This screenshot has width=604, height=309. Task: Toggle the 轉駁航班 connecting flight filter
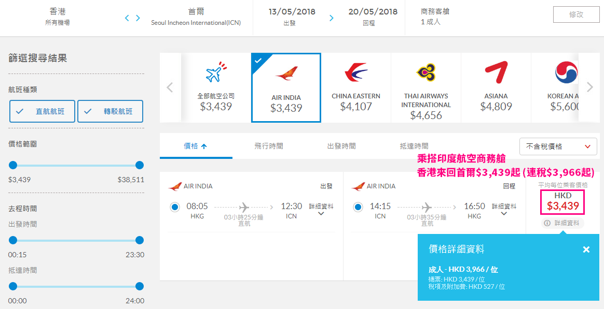click(110, 111)
